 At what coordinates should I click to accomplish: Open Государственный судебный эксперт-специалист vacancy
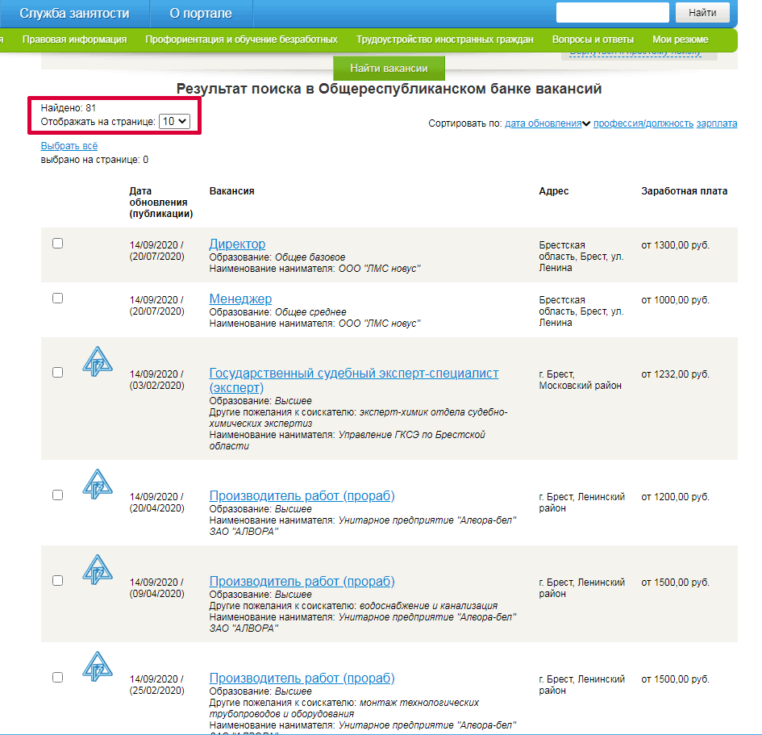(354, 380)
